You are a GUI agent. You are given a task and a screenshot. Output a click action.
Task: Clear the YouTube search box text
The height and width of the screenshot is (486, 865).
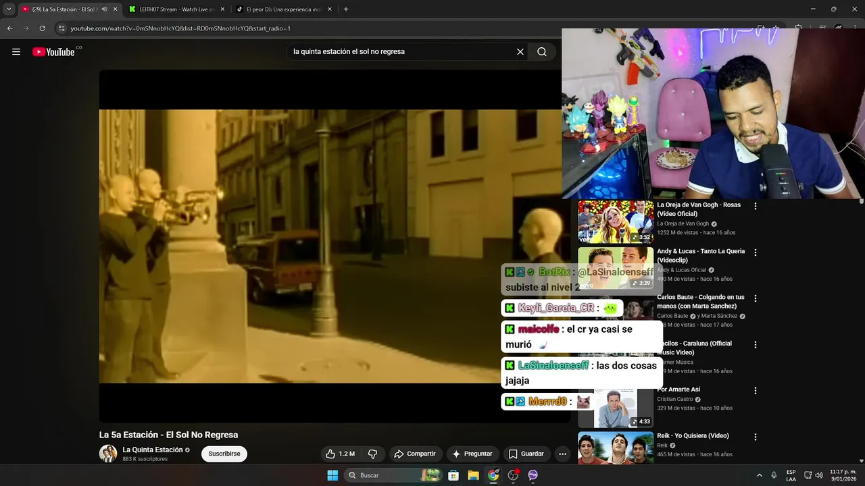coord(520,52)
